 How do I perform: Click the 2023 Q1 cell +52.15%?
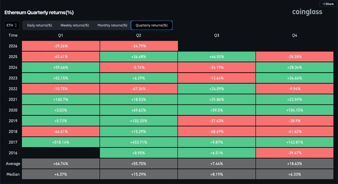click(61, 78)
